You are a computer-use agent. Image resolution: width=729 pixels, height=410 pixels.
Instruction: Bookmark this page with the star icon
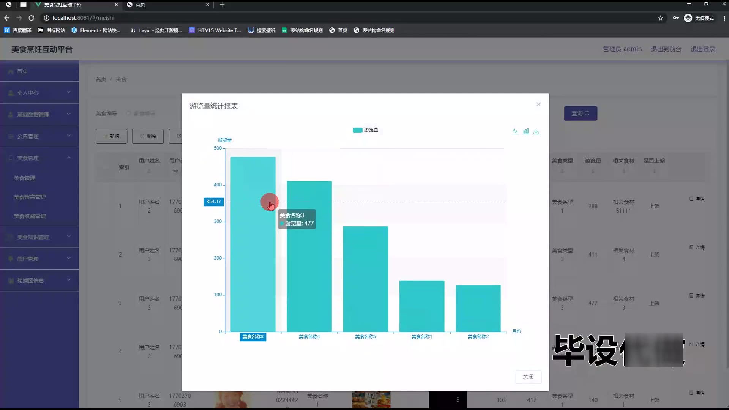660,18
